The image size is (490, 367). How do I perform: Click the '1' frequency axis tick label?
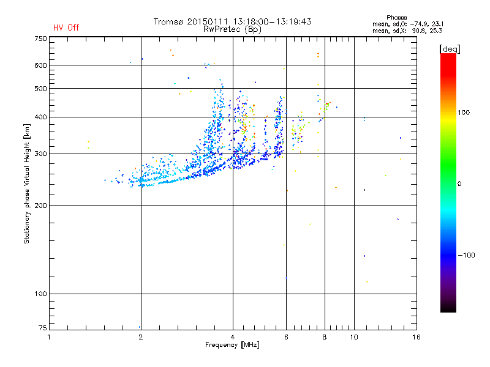[x=49, y=337]
